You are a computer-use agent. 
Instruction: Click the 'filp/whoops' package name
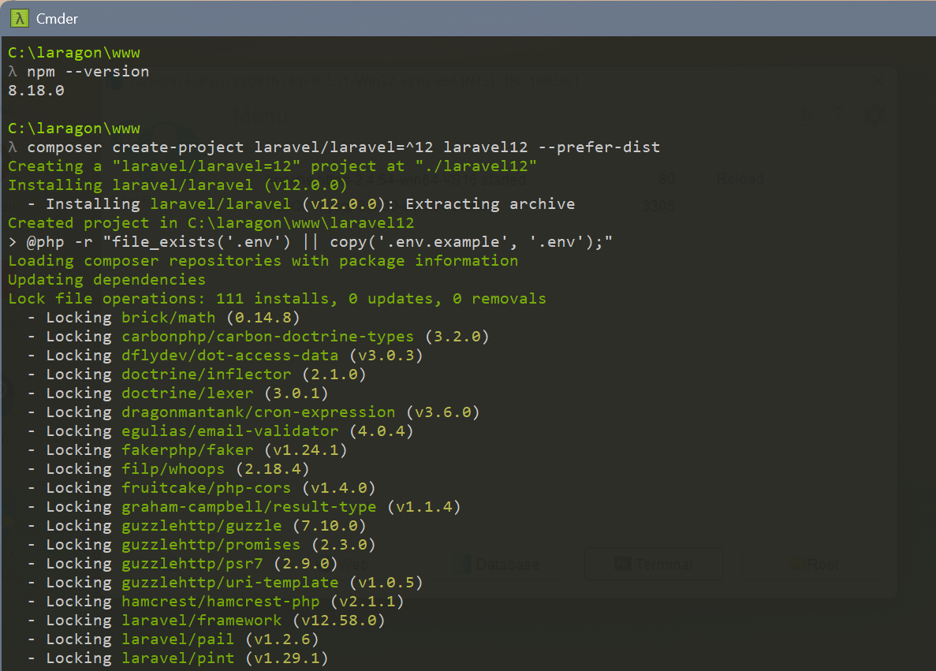(173, 469)
